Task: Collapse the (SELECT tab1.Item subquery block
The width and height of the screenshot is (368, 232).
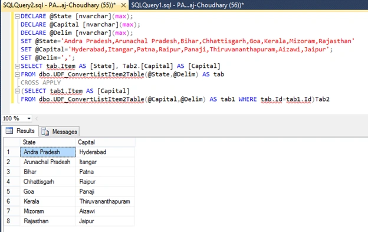Action: click(17, 91)
